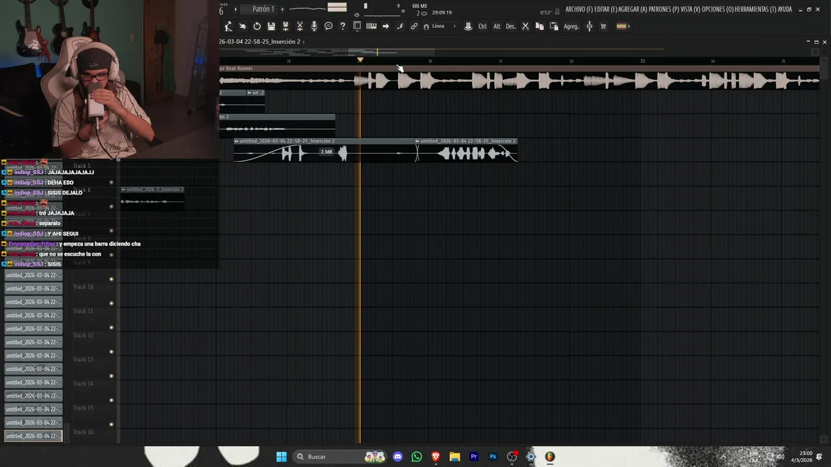Click the undo history circular arrow icon

tap(257, 27)
